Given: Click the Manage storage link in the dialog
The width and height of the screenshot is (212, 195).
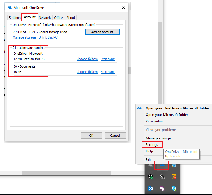Looking at the screenshot, I should point(24,37).
